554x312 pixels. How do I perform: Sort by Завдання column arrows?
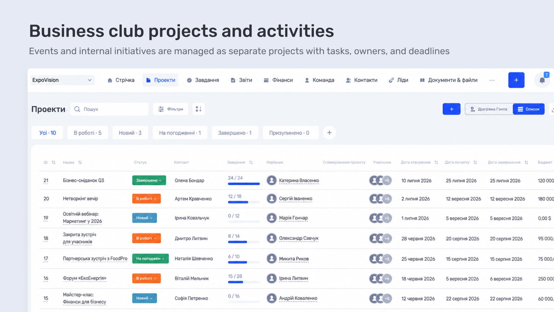(x=251, y=162)
